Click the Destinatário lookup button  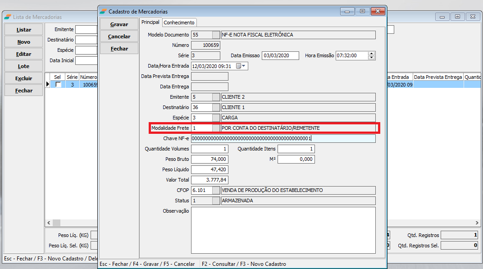(216, 107)
